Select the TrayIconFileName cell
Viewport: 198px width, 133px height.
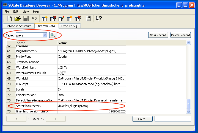tap(36, 62)
